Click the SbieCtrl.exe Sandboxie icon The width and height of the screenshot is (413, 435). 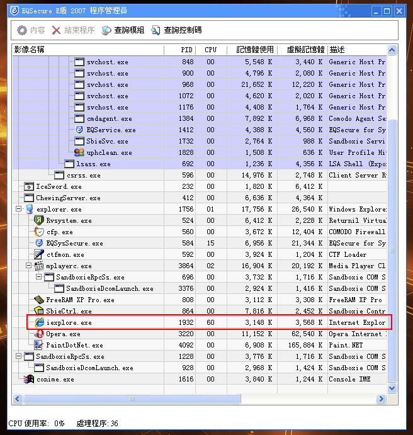click(x=39, y=311)
